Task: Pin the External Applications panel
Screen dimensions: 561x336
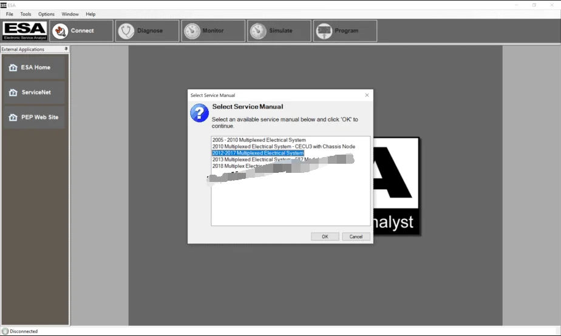Action: point(66,49)
